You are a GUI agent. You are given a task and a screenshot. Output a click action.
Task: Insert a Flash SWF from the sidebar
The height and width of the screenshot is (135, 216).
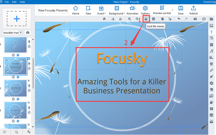coord(211,83)
